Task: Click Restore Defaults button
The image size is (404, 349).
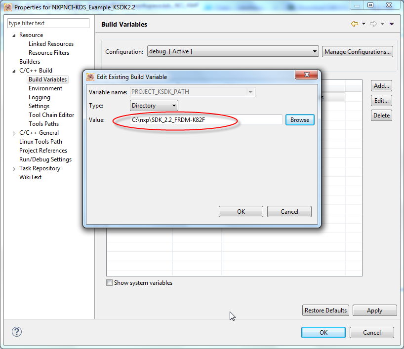Action: click(x=325, y=310)
